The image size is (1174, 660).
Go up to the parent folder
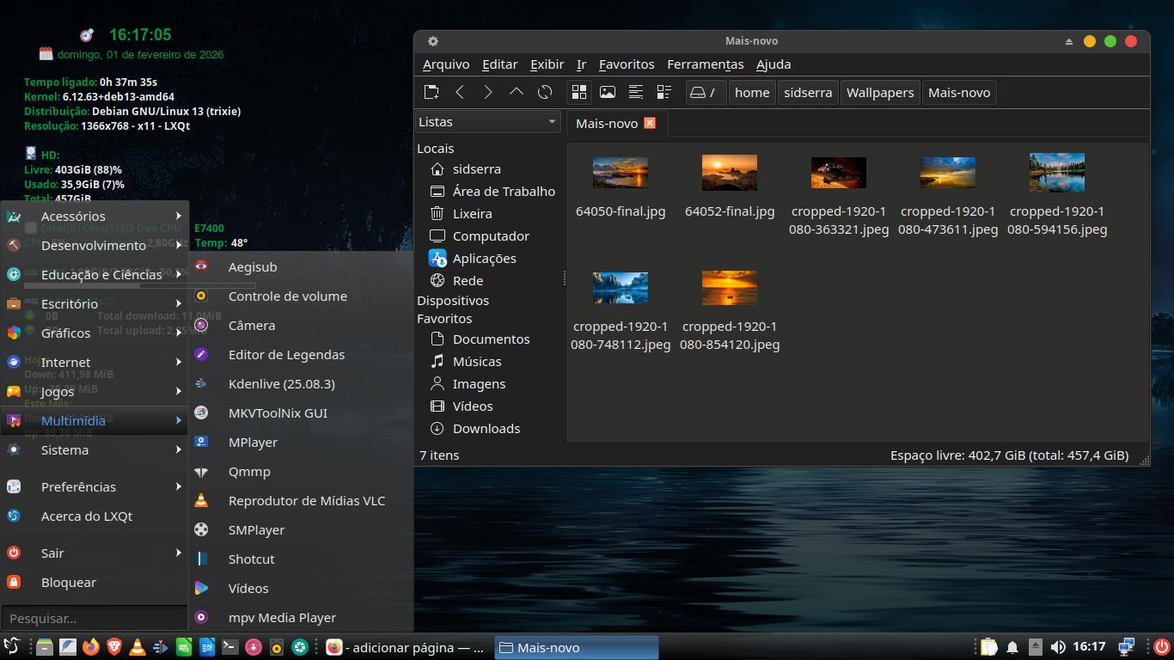click(x=517, y=92)
